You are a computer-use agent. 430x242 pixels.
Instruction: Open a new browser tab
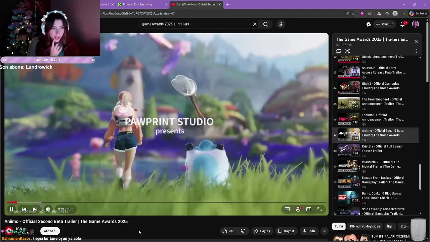pos(228,4)
